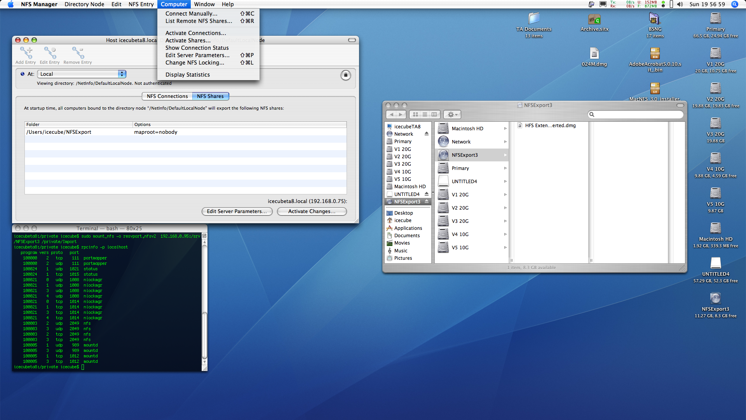Choose List Remote NFS Shares… menu item
This screenshot has height=420, width=746.
click(208, 21)
